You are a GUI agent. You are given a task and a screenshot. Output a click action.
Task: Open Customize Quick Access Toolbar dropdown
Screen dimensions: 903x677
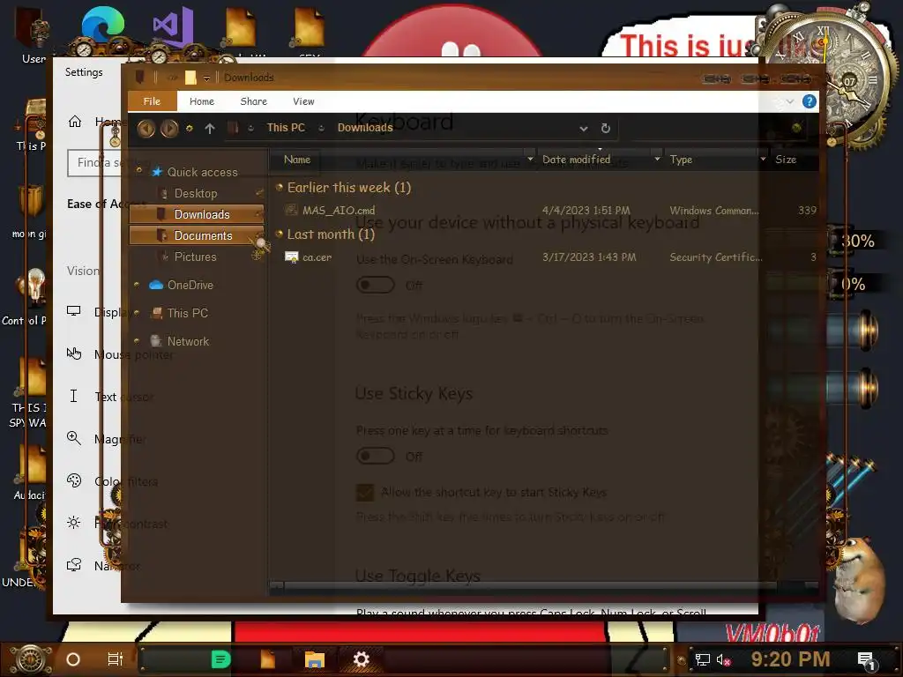pos(206,78)
